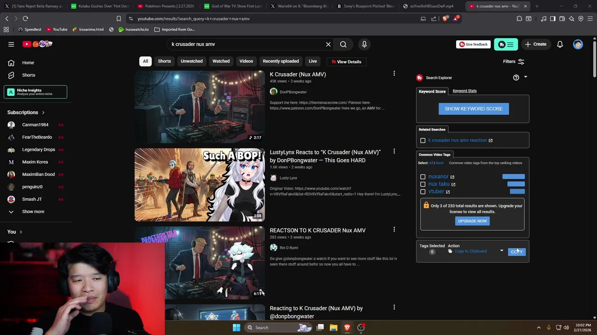The height and width of the screenshot is (335, 597).
Task: Open the Brave Wallet icon
Action: pos(562,19)
